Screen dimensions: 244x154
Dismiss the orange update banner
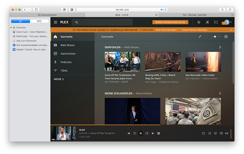[x=231, y=30]
